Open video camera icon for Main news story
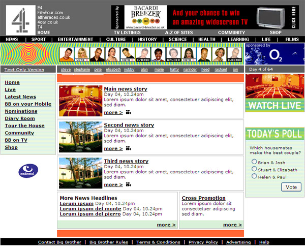 tap(128, 112)
